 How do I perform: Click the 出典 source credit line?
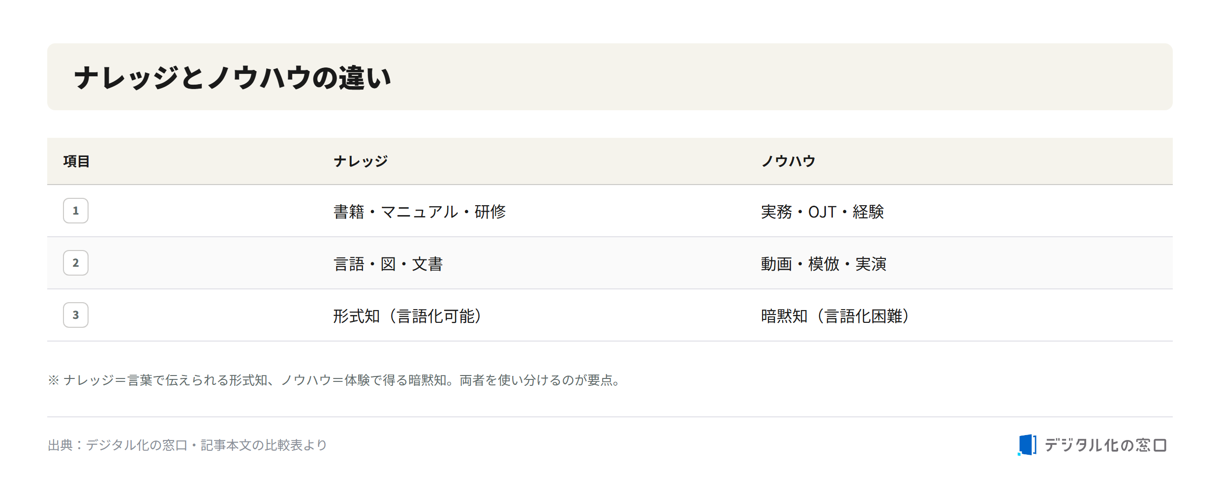[187, 445]
